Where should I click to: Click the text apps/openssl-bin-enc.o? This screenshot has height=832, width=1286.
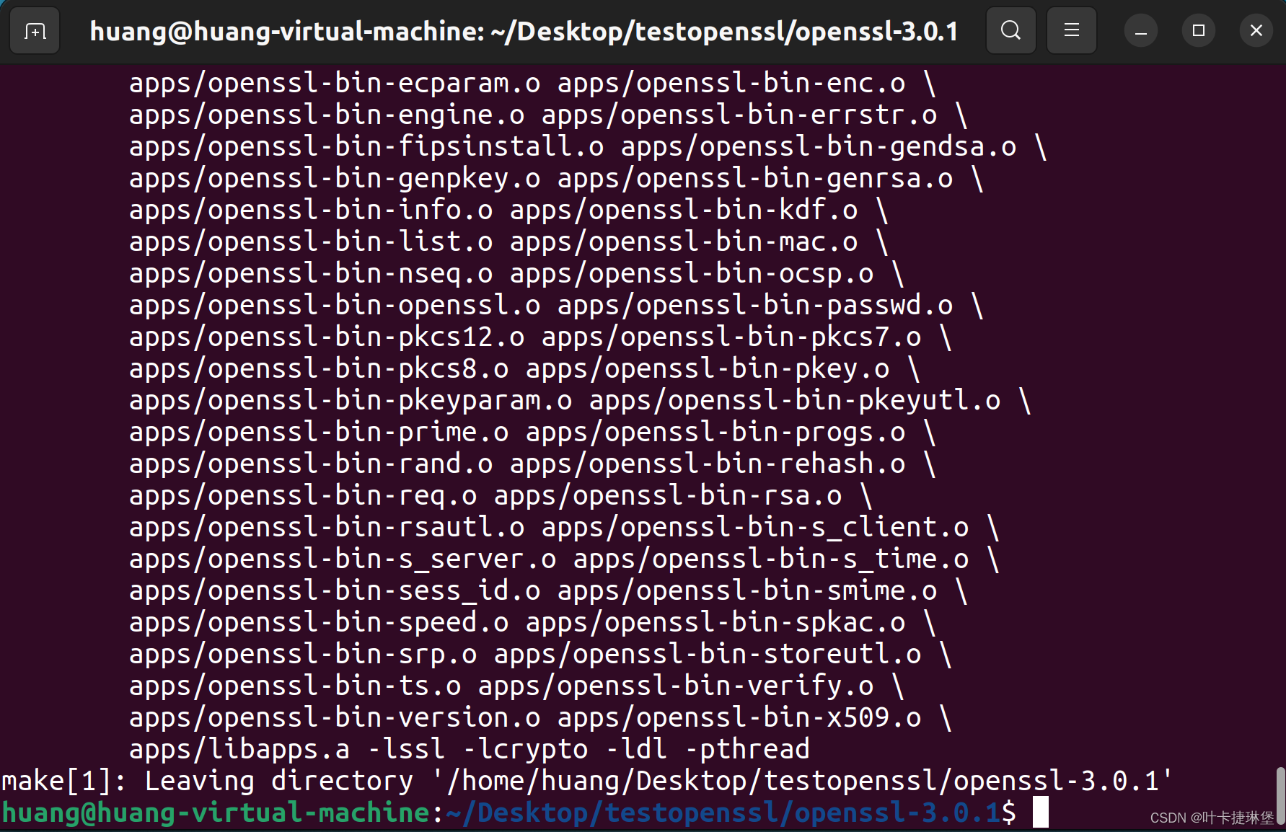pos(731,84)
